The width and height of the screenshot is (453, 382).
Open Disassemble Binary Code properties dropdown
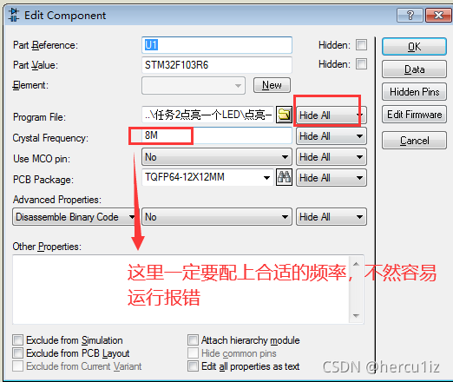click(x=75, y=217)
